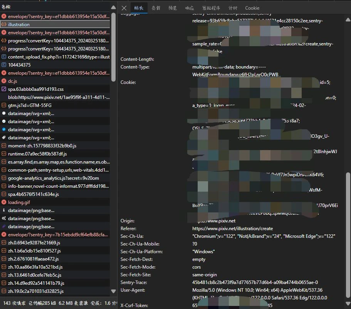Click the error icon beside dc.js
The image size is (351, 309).
tap(4, 81)
